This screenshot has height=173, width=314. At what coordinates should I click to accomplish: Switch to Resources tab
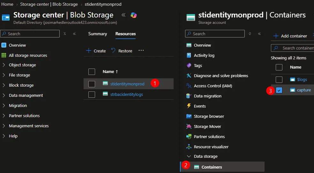pos(125,34)
